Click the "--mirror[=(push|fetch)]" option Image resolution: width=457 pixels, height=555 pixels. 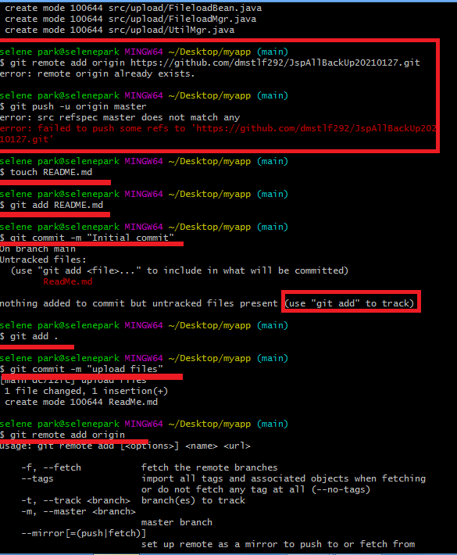coord(84,533)
